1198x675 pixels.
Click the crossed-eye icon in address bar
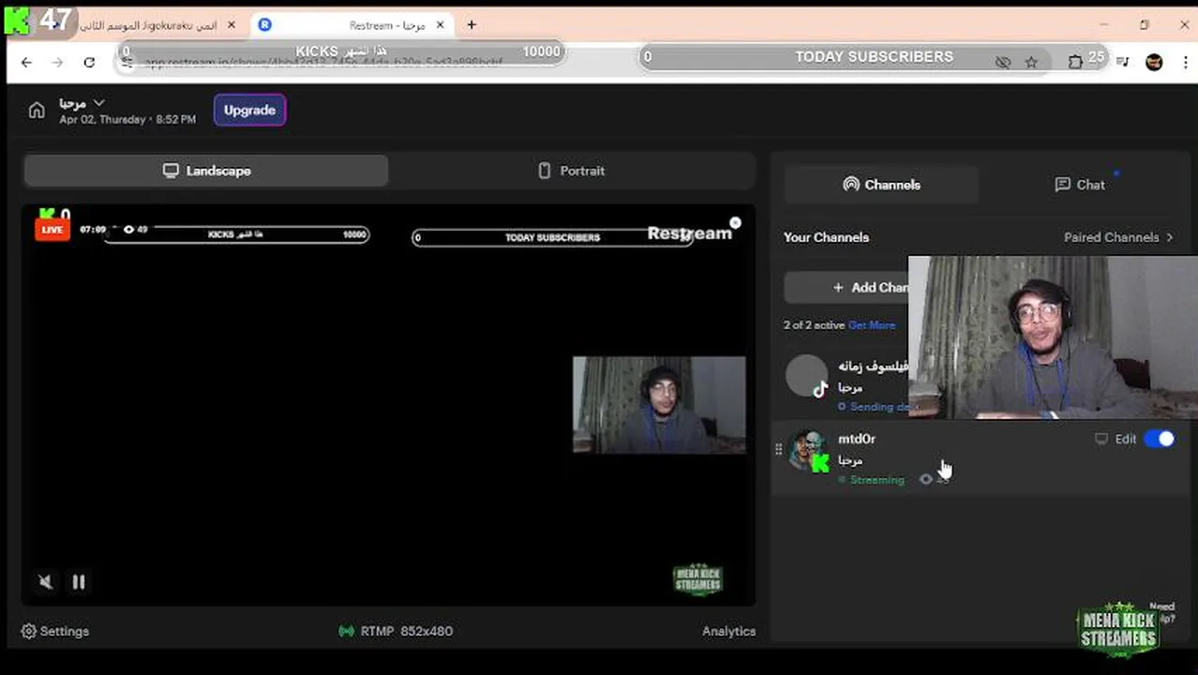[x=1003, y=62]
